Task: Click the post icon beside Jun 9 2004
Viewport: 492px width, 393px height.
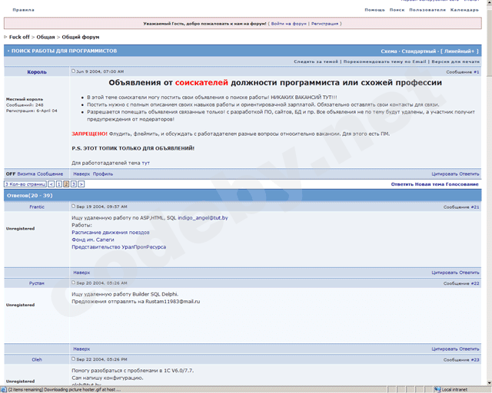Action: 74,71
